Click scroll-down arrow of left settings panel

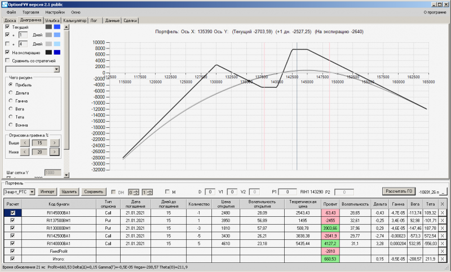point(67,175)
